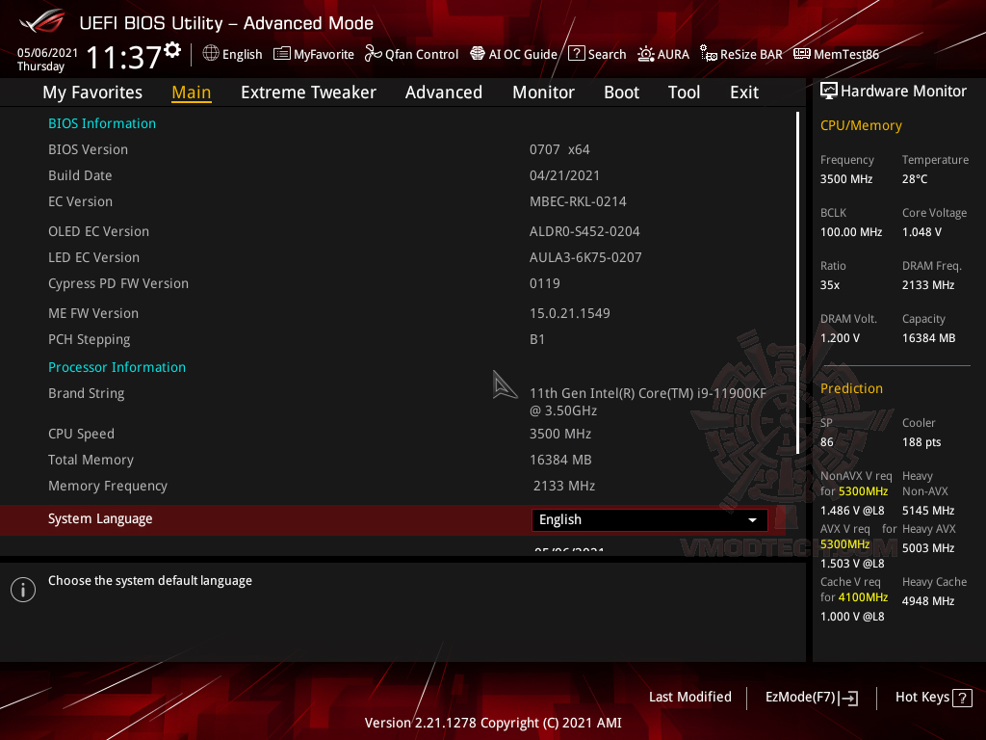Open the My Favorites tab
The width and height of the screenshot is (986, 740).
click(x=92, y=92)
